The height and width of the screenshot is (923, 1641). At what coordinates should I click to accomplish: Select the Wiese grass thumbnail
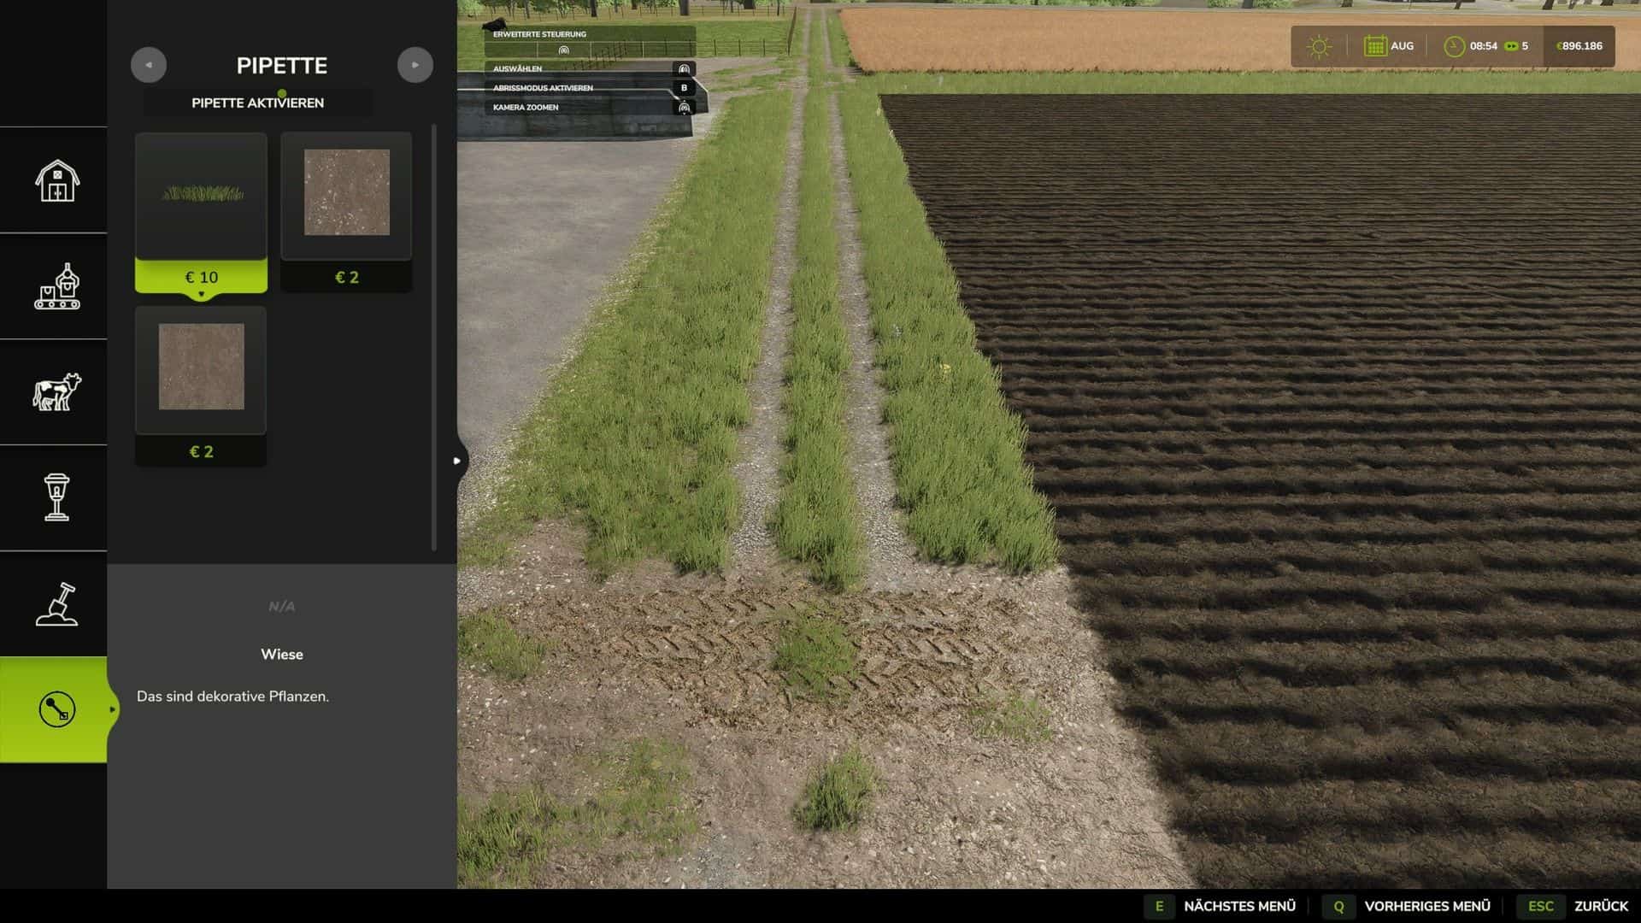(x=201, y=195)
